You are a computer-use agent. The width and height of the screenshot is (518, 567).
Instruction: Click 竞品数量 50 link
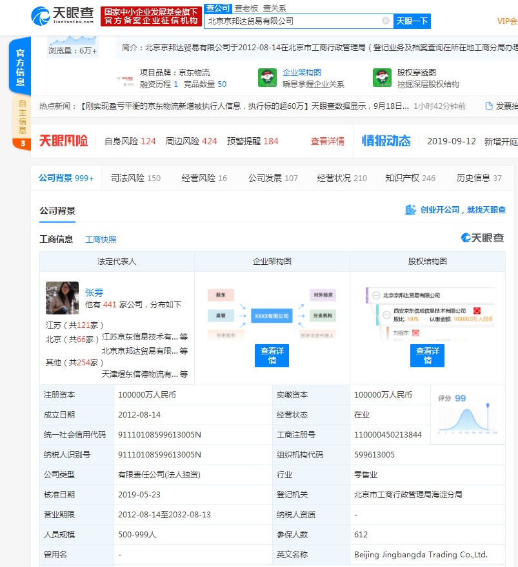coord(205,84)
